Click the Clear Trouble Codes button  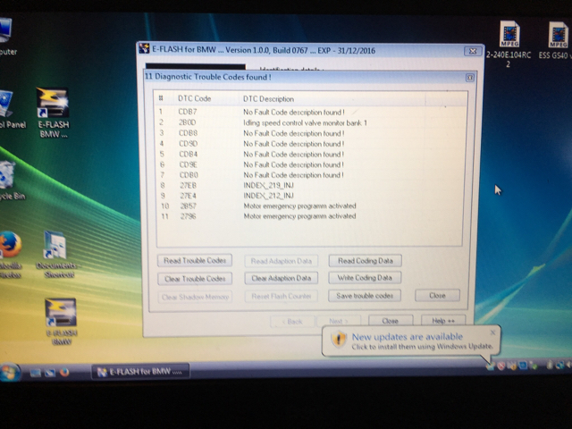click(195, 279)
